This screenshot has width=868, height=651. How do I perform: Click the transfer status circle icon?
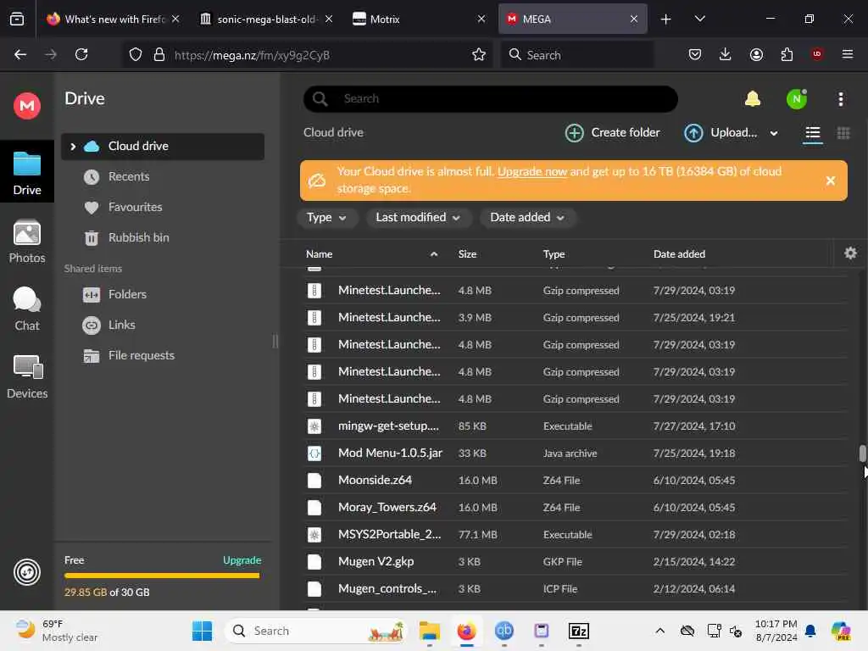click(x=26, y=572)
